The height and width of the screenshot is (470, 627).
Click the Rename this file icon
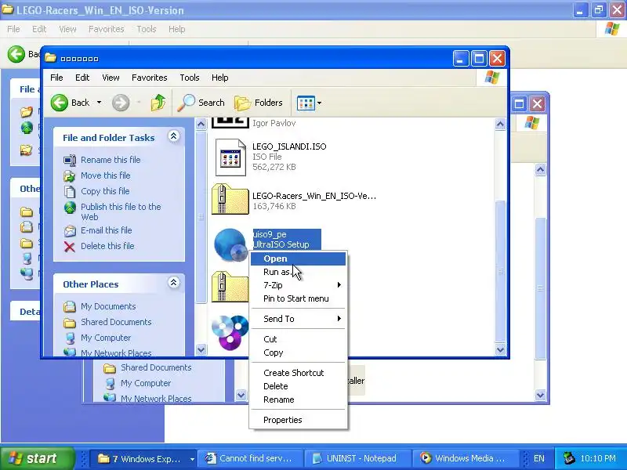click(70, 161)
